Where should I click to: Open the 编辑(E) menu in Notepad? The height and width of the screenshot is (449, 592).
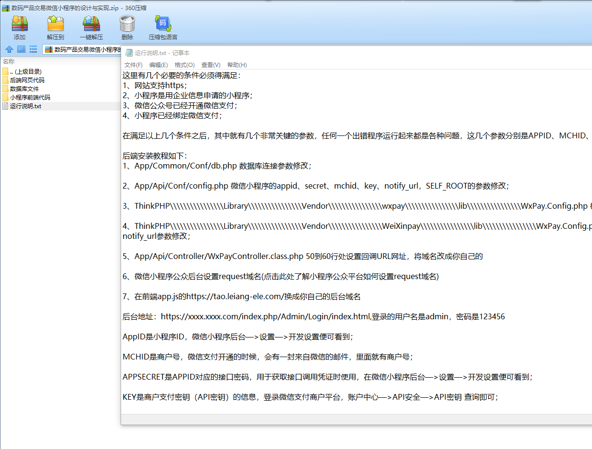click(158, 65)
